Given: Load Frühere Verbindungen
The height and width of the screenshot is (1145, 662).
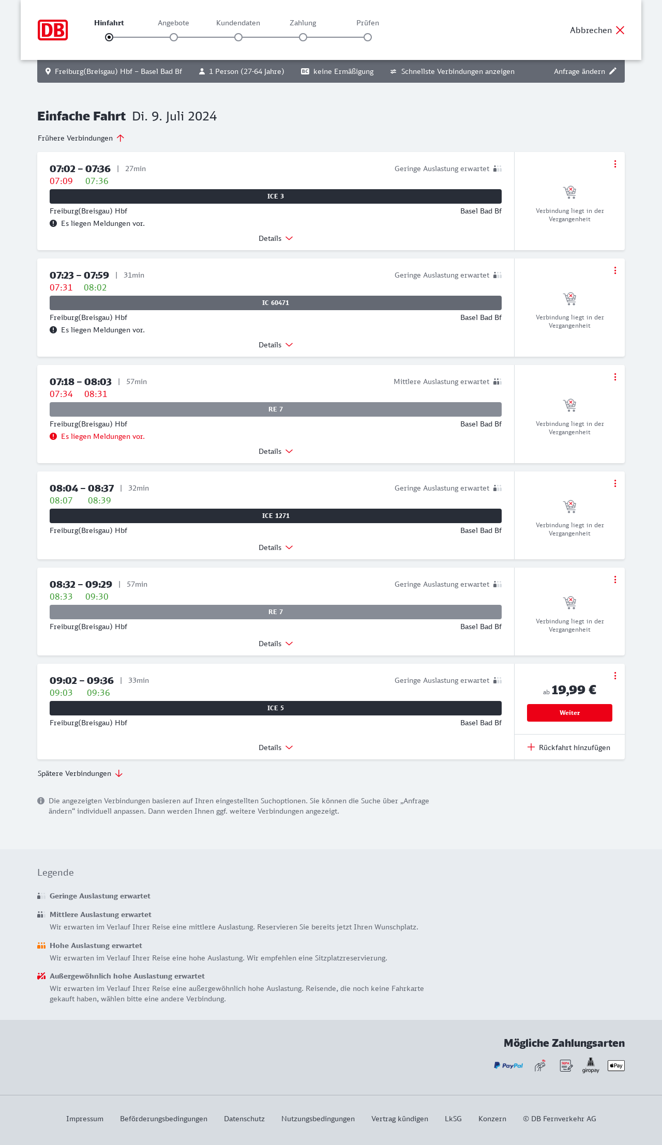Looking at the screenshot, I should (81, 138).
